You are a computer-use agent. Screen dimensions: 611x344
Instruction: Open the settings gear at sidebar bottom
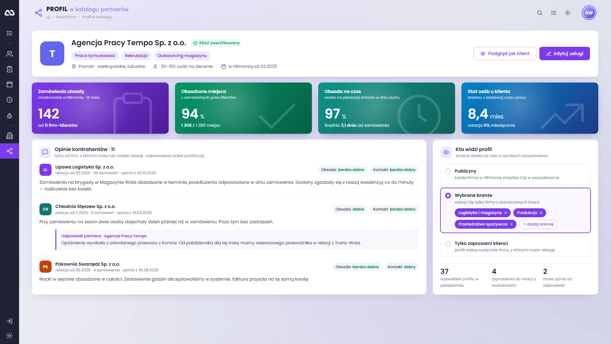pos(10,336)
